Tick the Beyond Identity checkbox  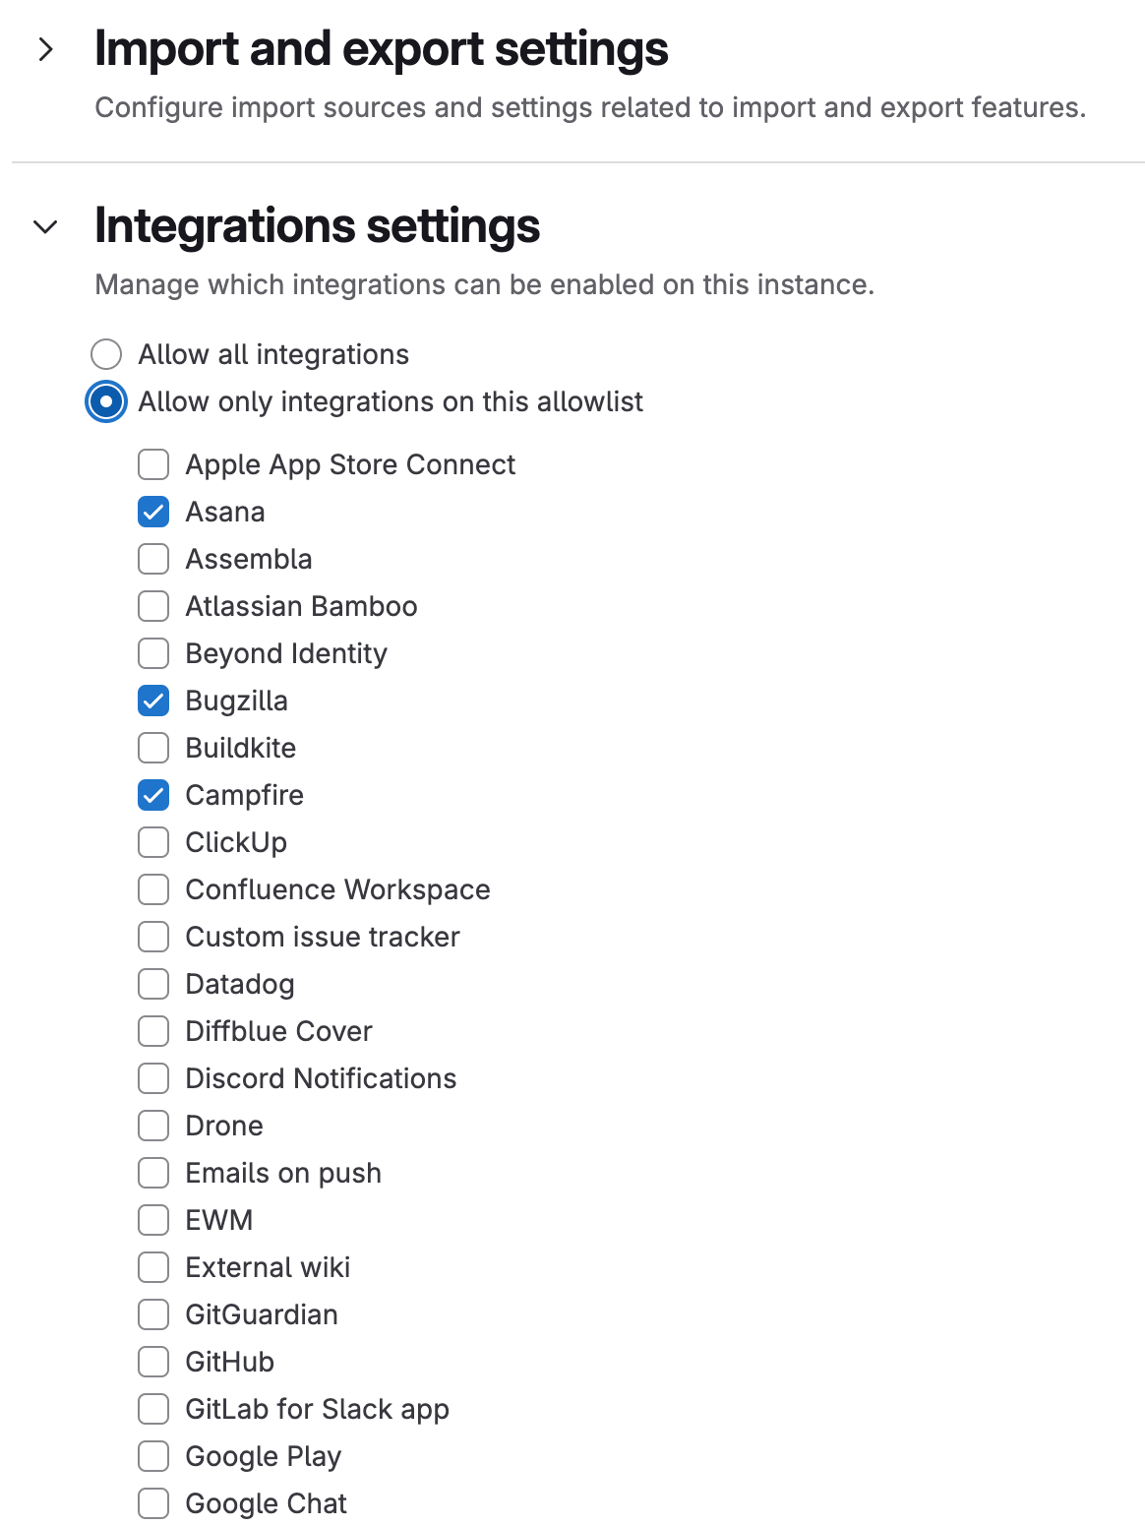[153, 653]
